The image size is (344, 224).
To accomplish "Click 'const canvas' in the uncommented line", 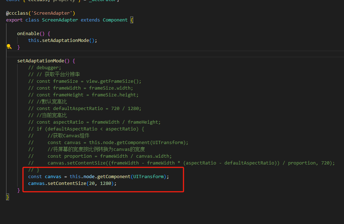I will tap(45, 176).
